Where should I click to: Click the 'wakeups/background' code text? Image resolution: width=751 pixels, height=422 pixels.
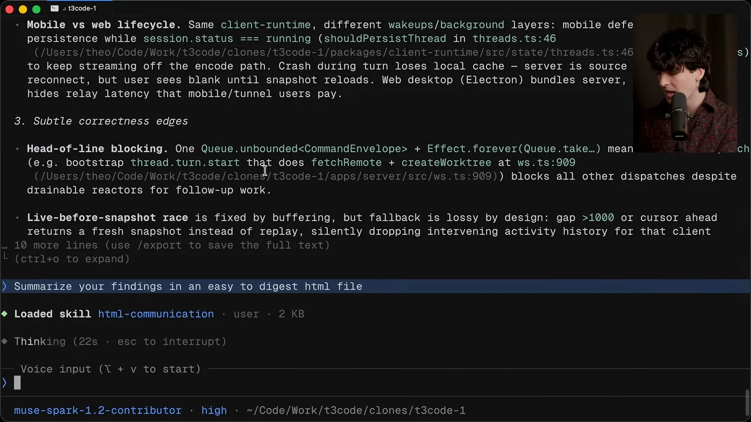coord(446,25)
